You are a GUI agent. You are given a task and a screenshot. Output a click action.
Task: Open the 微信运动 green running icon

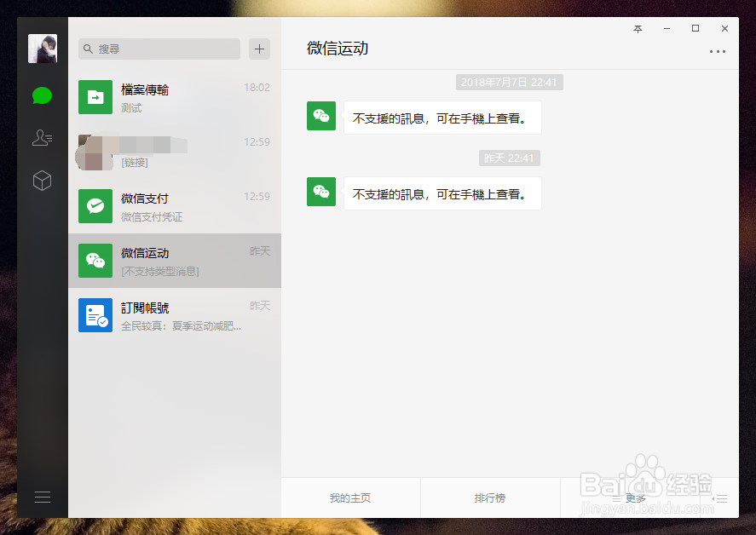coord(95,261)
